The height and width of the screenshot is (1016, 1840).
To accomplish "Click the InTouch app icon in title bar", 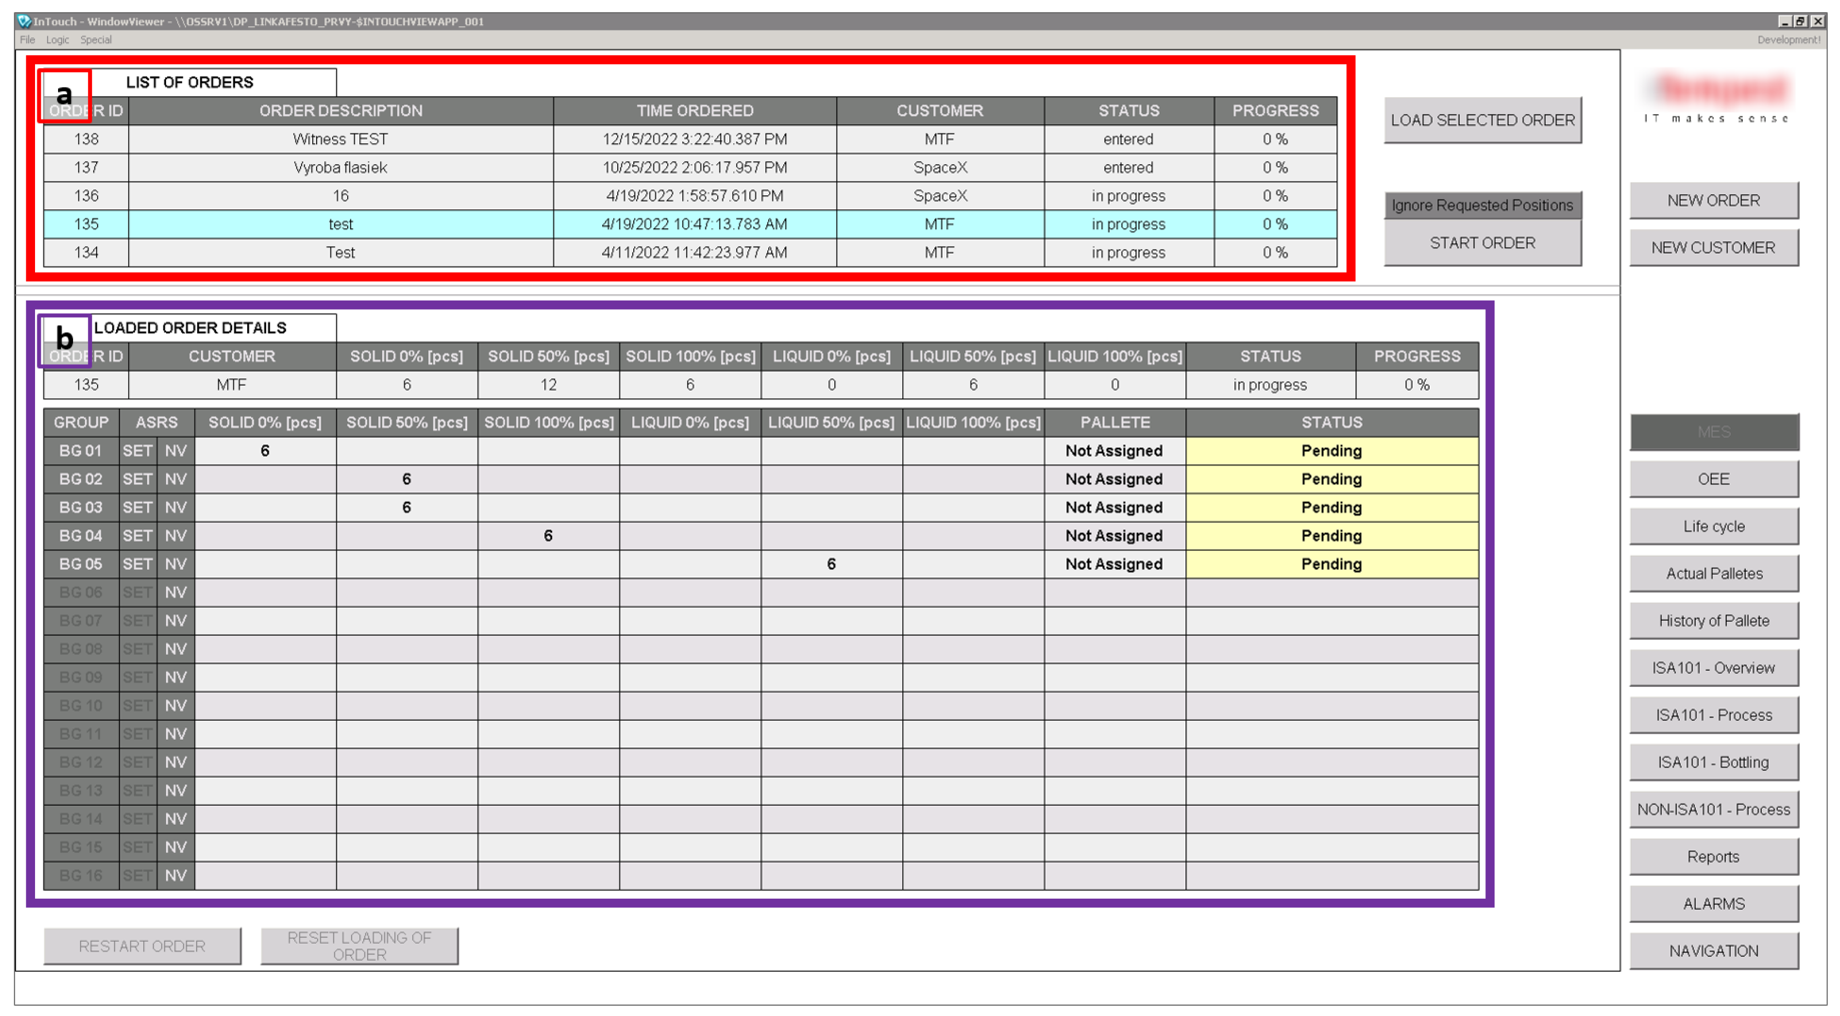I will (x=24, y=21).
